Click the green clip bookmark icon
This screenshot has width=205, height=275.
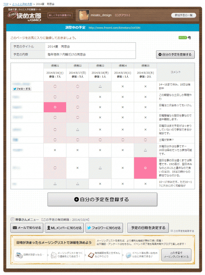tap(183, 38)
